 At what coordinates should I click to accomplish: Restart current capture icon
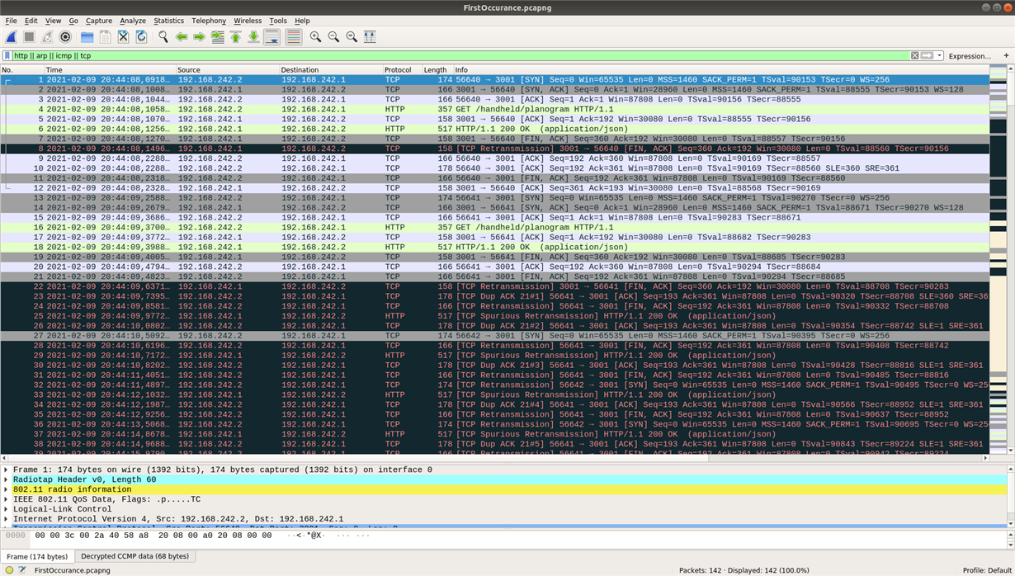[x=47, y=37]
